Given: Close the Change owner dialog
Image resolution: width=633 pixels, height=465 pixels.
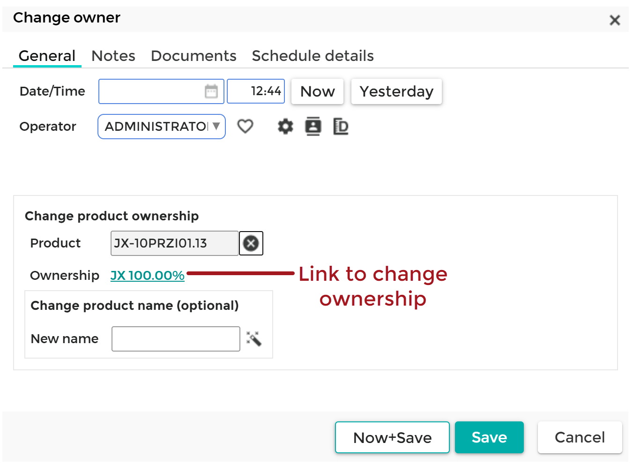Looking at the screenshot, I should [x=614, y=20].
